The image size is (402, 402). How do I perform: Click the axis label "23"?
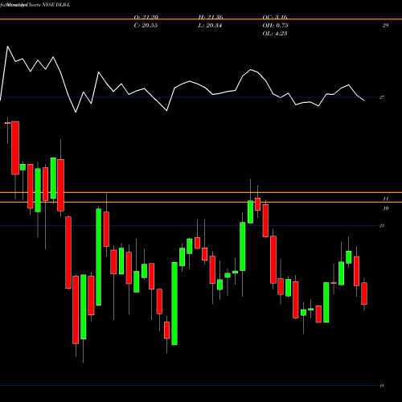pos(382,226)
